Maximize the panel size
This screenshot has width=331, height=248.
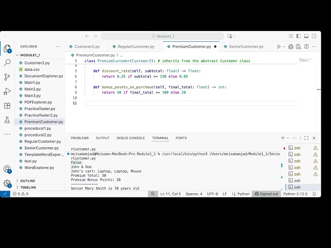[x=306, y=138]
